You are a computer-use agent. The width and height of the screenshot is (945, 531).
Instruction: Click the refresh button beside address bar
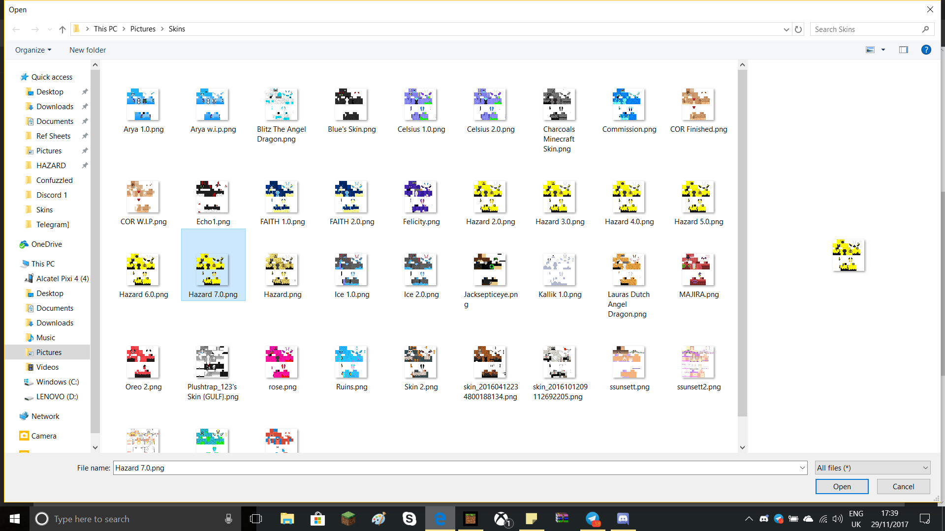coord(798,29)
